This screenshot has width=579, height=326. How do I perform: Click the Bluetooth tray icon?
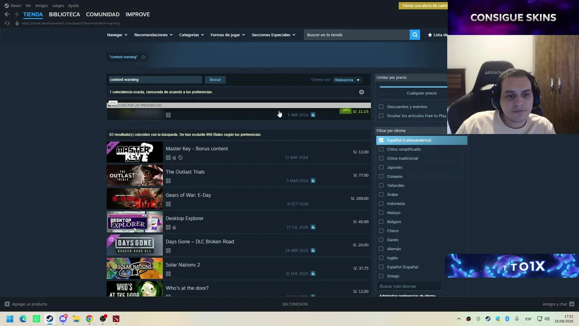click(x=507, y=319)
